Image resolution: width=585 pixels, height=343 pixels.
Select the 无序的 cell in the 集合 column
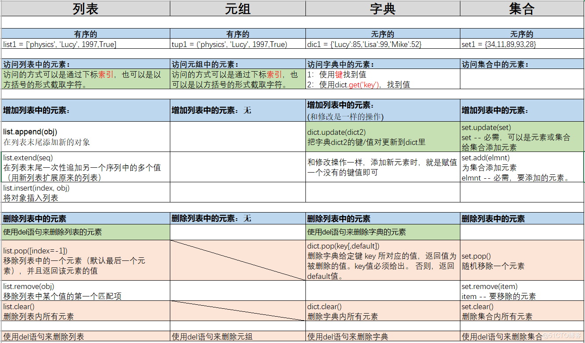(x=522, y=34)
